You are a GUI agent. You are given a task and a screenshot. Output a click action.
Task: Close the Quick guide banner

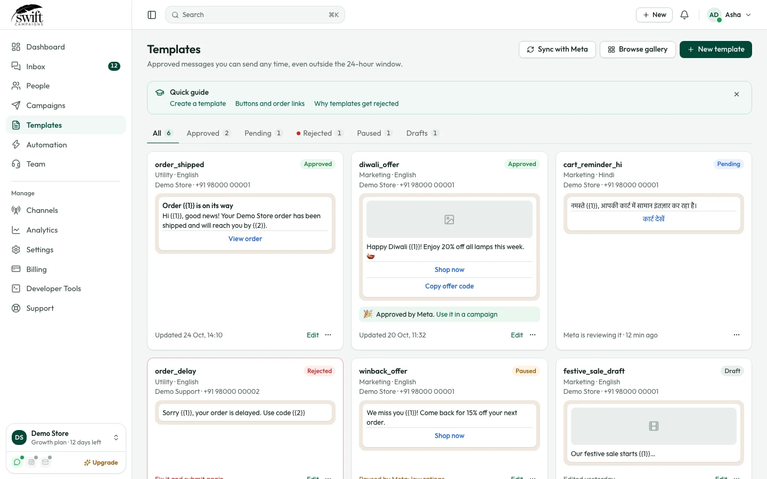click(x=737, y=94)
